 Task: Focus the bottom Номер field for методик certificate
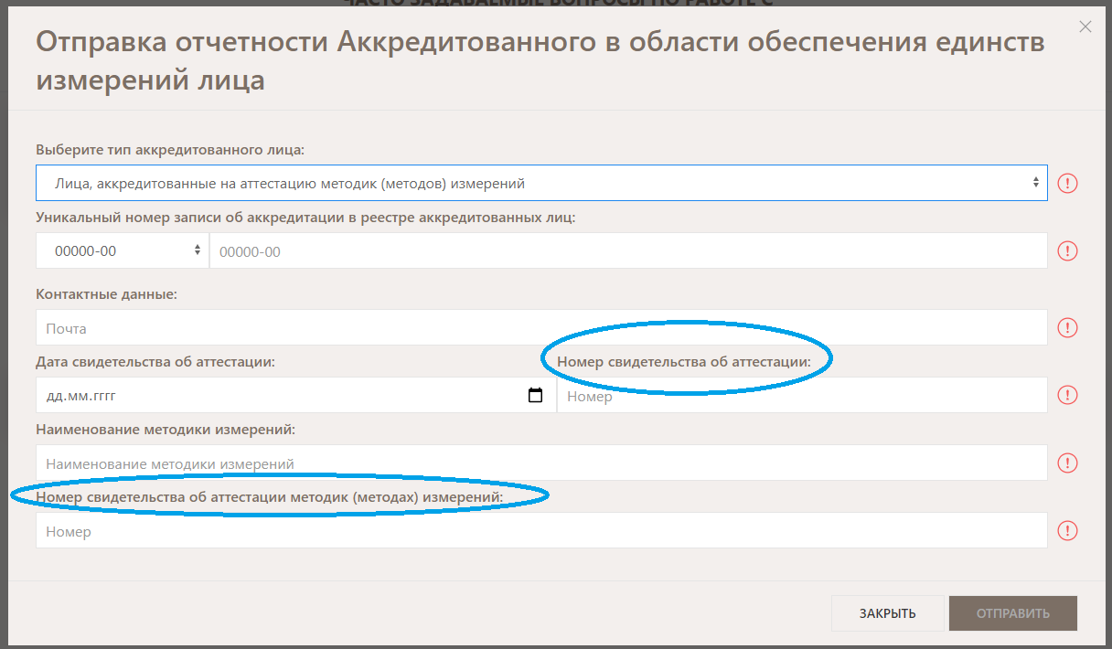[540, 530]
